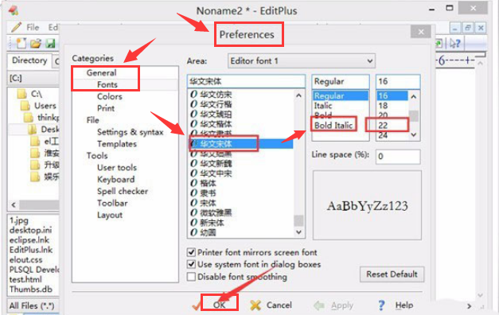Click font list scroll down arrow
Image resolution: width=499 pixels, height=315 pixels.
pos(298,232)
